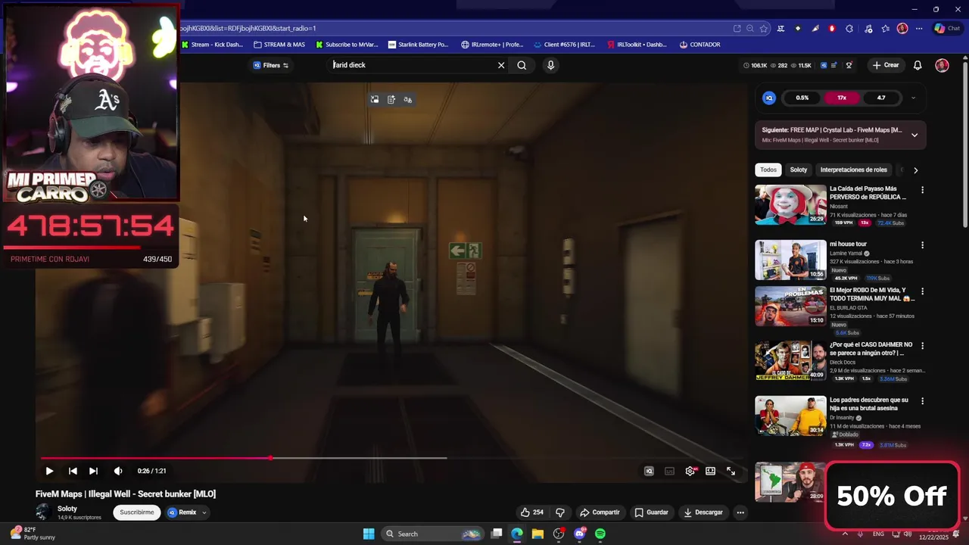Image resolution: width=969 pixels, height=545 pixels.
Task: Add page to favorites star icon
Action: (764, 29)
